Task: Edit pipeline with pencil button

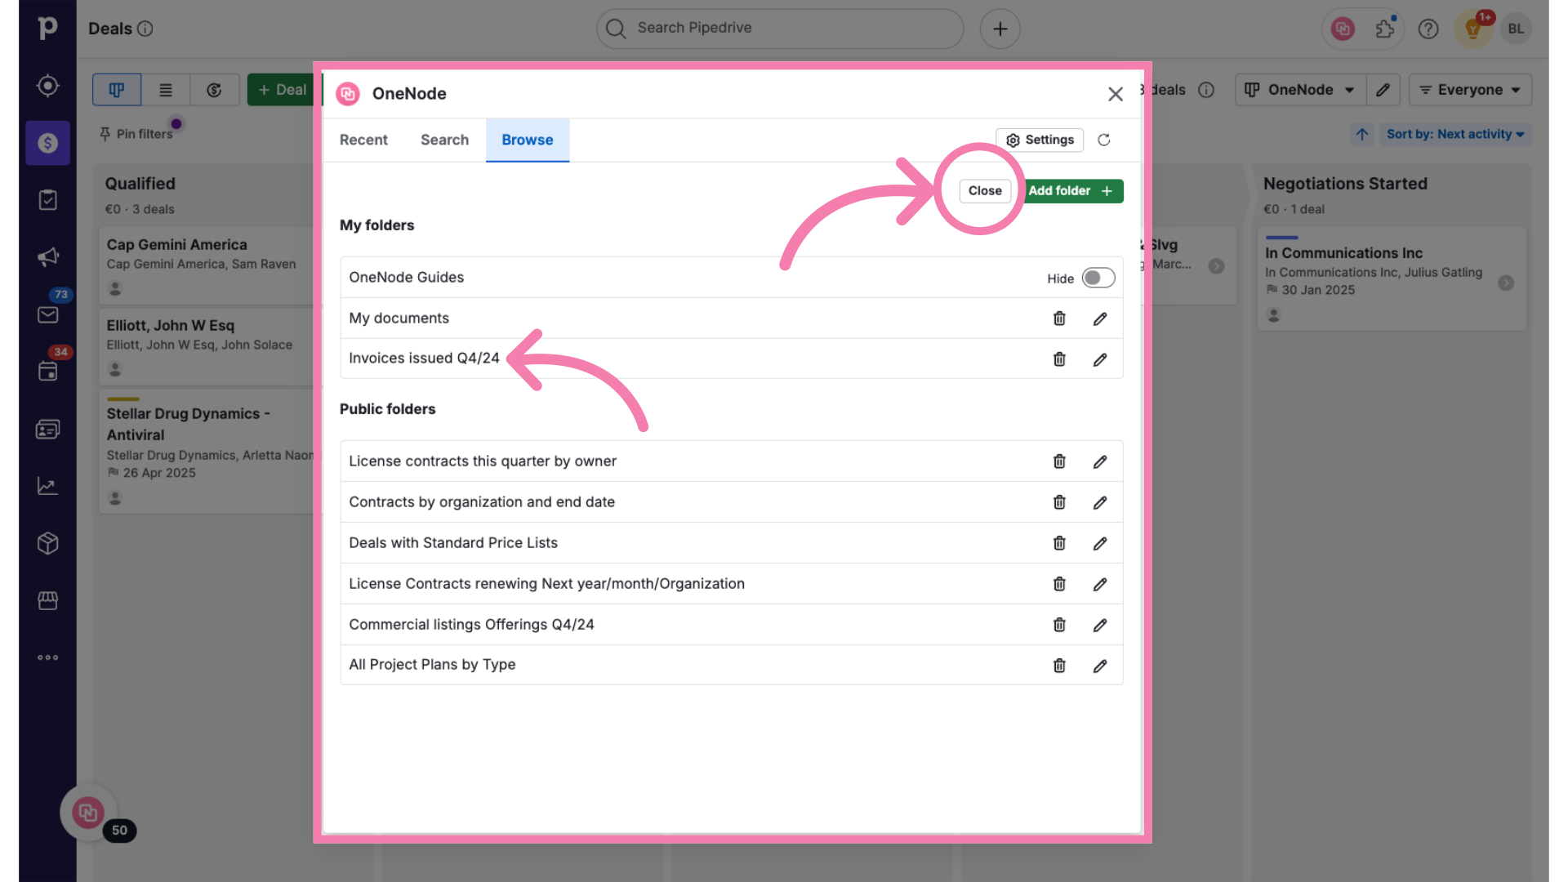Action: pyautogui.click(x=1383, y=90)
